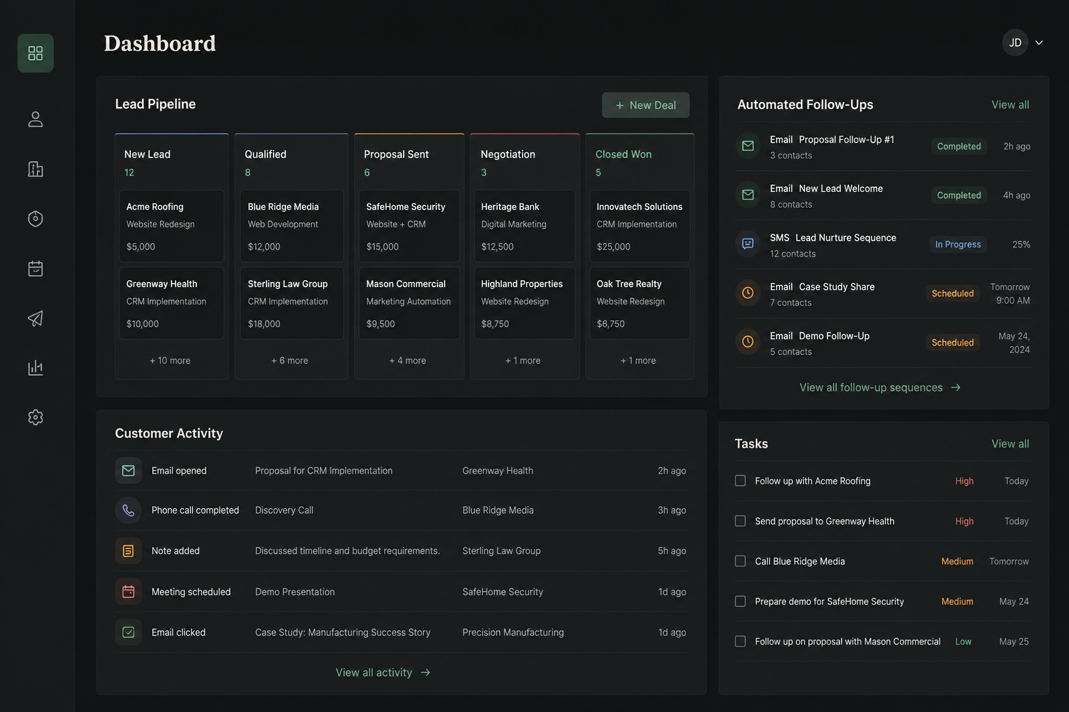The width and height of the screenshot is (1069, 712).
Task: Open the Oak Tree Realty deal card
Action: [x=640, y=303]
